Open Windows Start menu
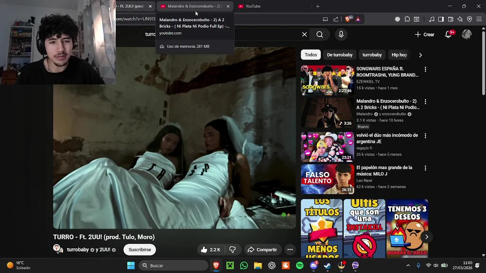This screenshot has height=273, width=486. click(x=131, y=265)
